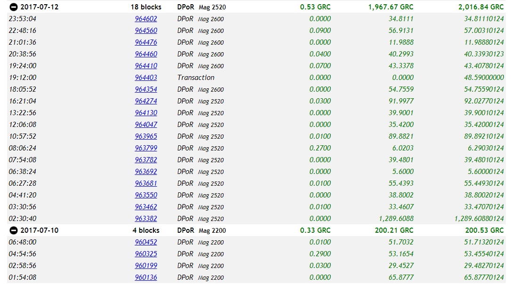Click the 200.21 GRC daily subtotal
Image resolution: width=511 pixels, height=284 pixels.
click(394, 230)
